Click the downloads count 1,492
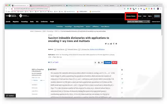The width and height of the screenshot is (167, 104). 56,62
